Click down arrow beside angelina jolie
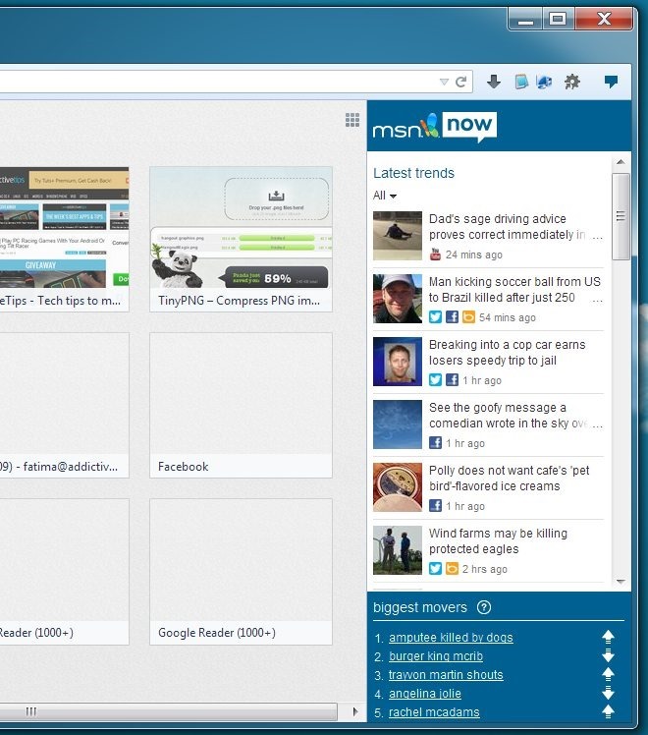The width and height of the screenshot is (648, 735). [x=608, y=693]
